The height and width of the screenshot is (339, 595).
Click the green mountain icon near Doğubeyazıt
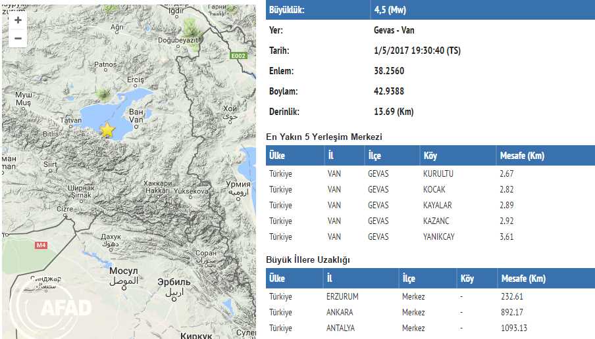coord(190,28)
